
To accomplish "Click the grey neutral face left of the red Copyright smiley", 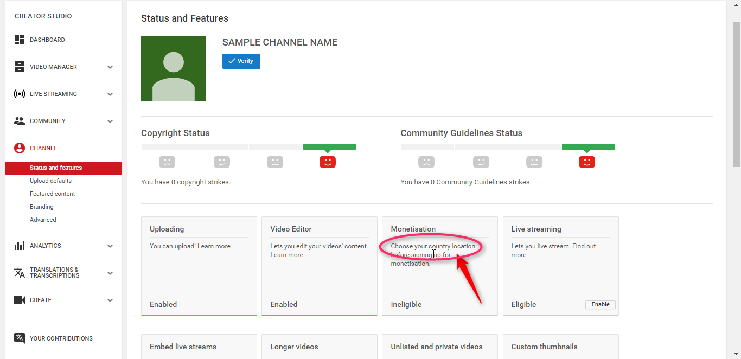I will click(x=275, y=162).
